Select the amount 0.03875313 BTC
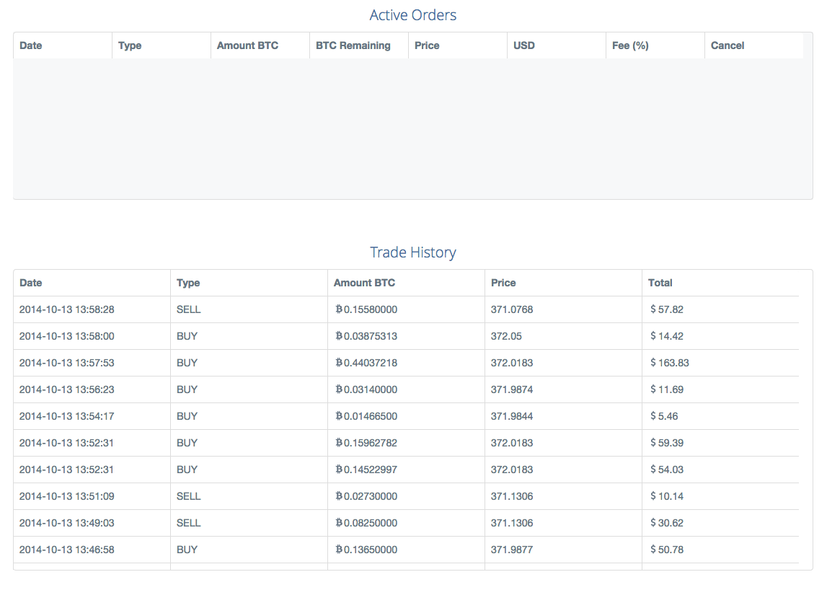This screenshot has height=590, width=827. 366,336
